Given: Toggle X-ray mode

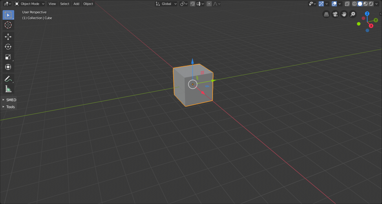Looking at the screenshot, I should click(347, 4).
